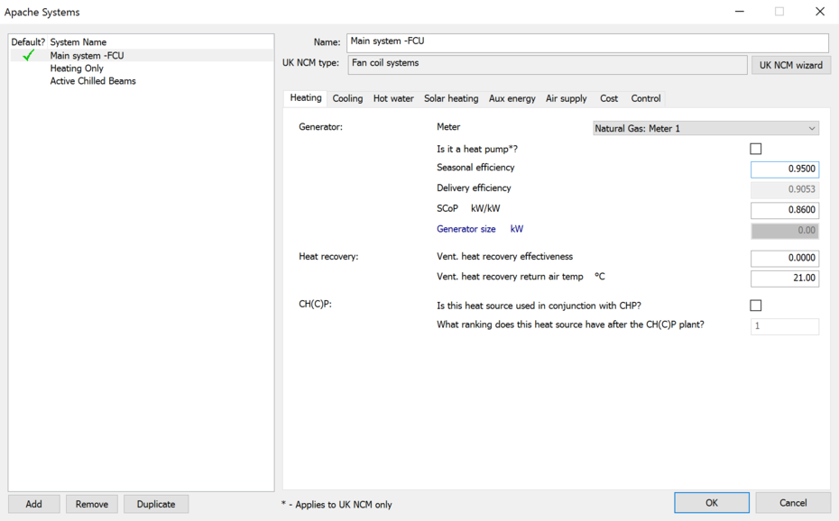Screen dimensions: 839x521
Task: Click the green default checkmark icon
Action: point(29,56)
